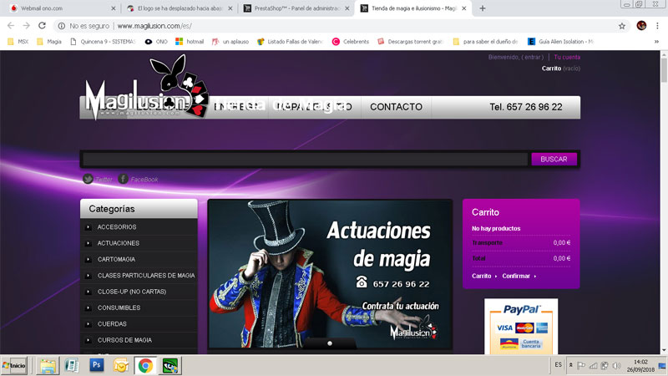Open the Celebrents bookmark
Image resolution: width=668 pixels, height=376 pixels.
tap(351, 41)
